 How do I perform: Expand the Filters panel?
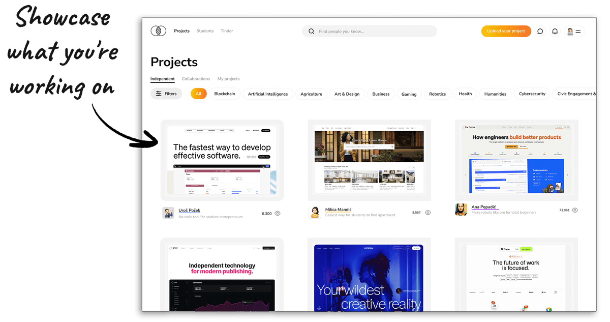166,94
